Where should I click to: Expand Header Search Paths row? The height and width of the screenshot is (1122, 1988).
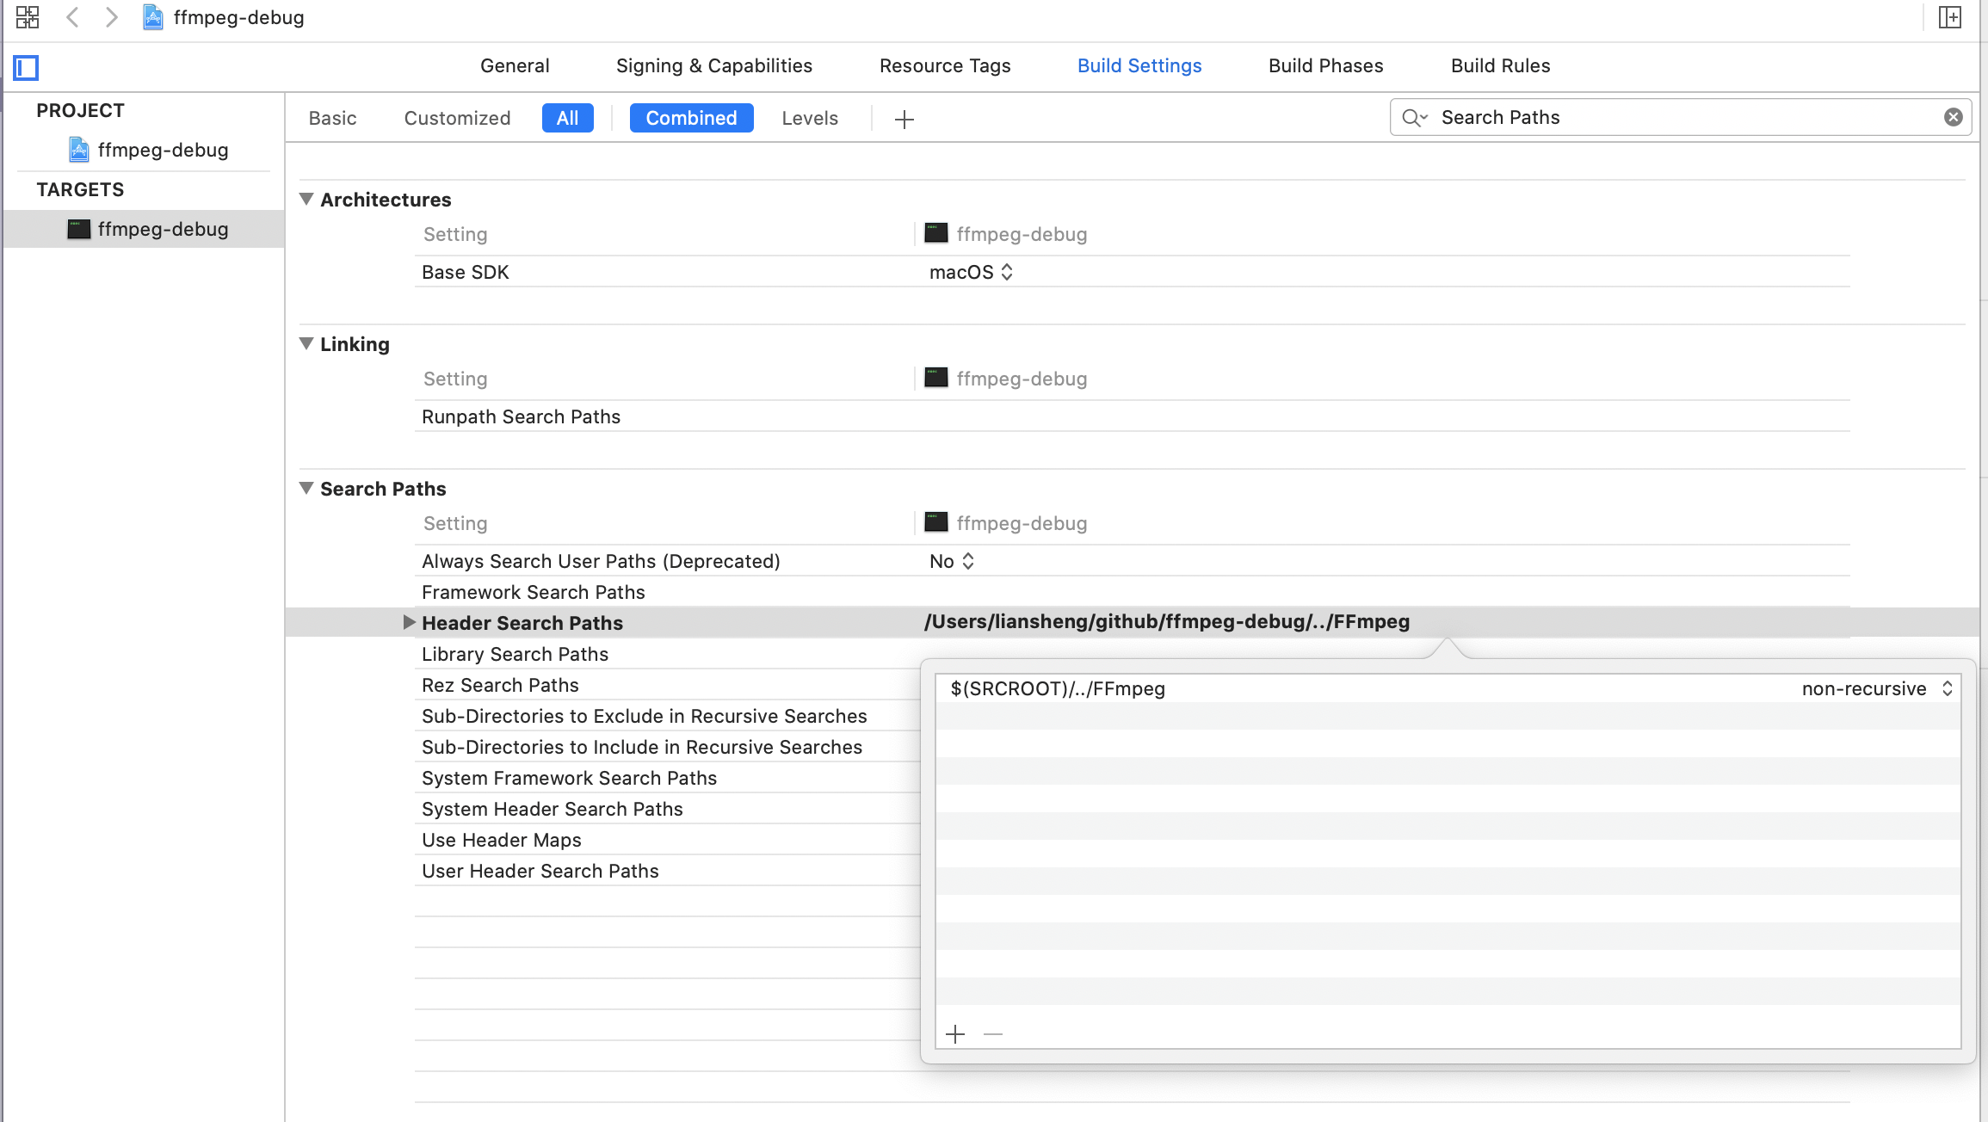409,622
